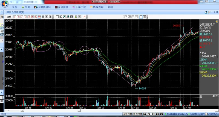Switch chart to 15-minute period

click(32, 17)
